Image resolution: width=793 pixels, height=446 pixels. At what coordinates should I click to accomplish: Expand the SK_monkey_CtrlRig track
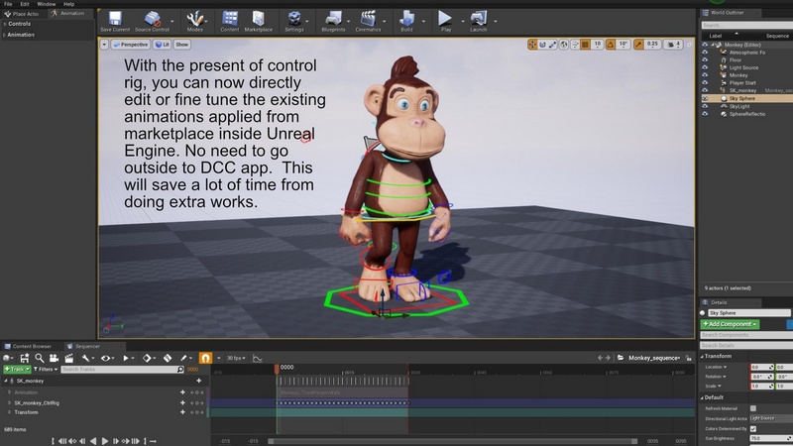8,403
